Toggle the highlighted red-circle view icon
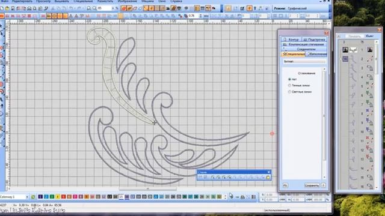Screen dimensions: 385x216 [x=123, y=8]
